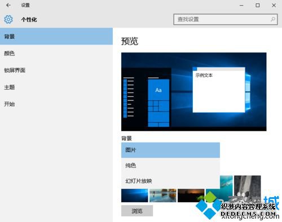Image resolution: width=282 pixels, height=222 pixels.
Task: Select the dark night tent wallpaper thumbnail
Action: [x=191, y=196]
